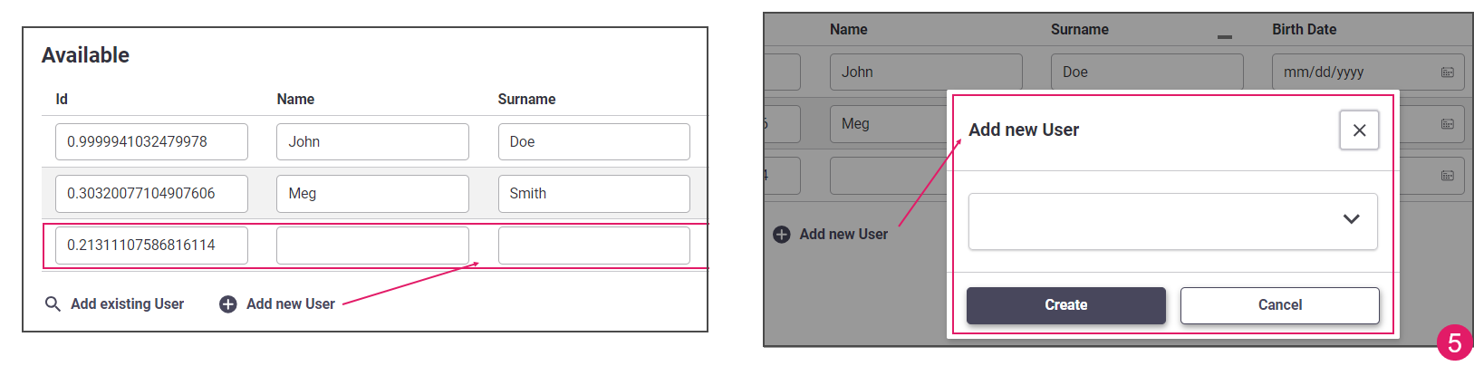Open the calendar icon in Meg's Birth Date row
Viewport: 1474px width, 366px height.
click(1447, 124)
